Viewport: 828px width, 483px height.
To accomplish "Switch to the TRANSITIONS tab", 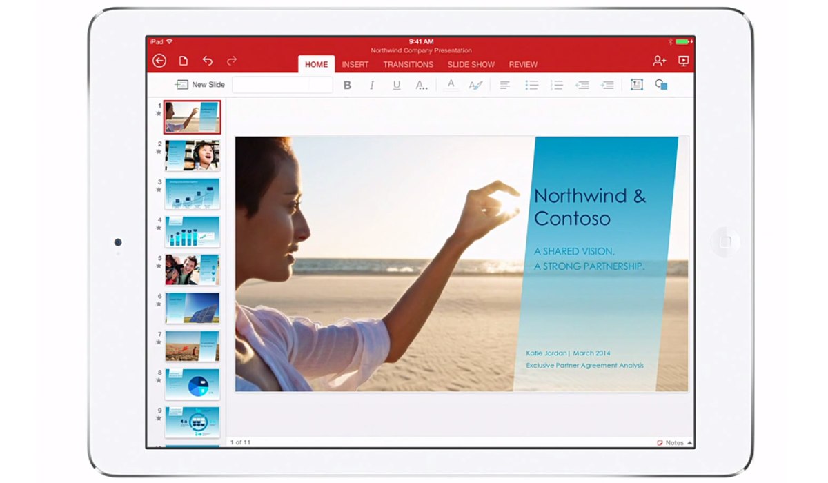I will [408, 64].
